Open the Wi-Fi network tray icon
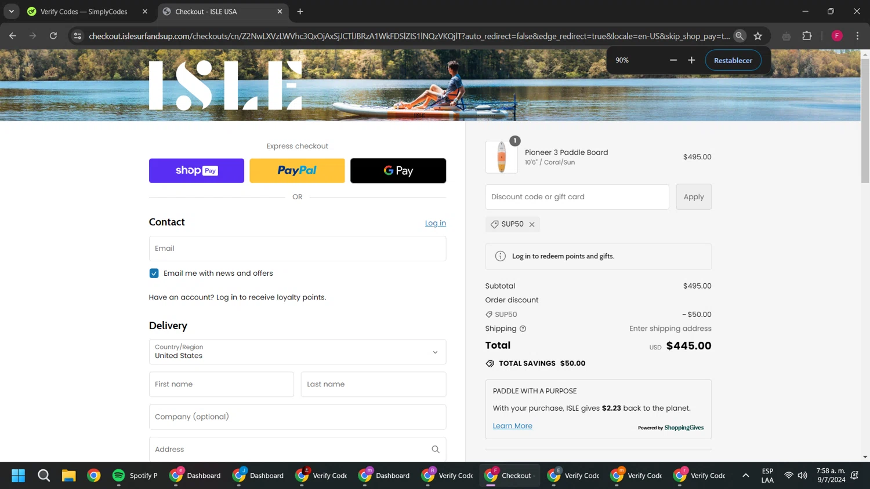870x489 pixels. tap(789, 476)
